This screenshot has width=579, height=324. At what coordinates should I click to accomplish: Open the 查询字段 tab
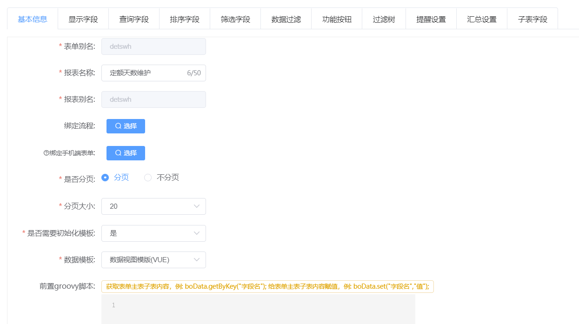[134, 19]
